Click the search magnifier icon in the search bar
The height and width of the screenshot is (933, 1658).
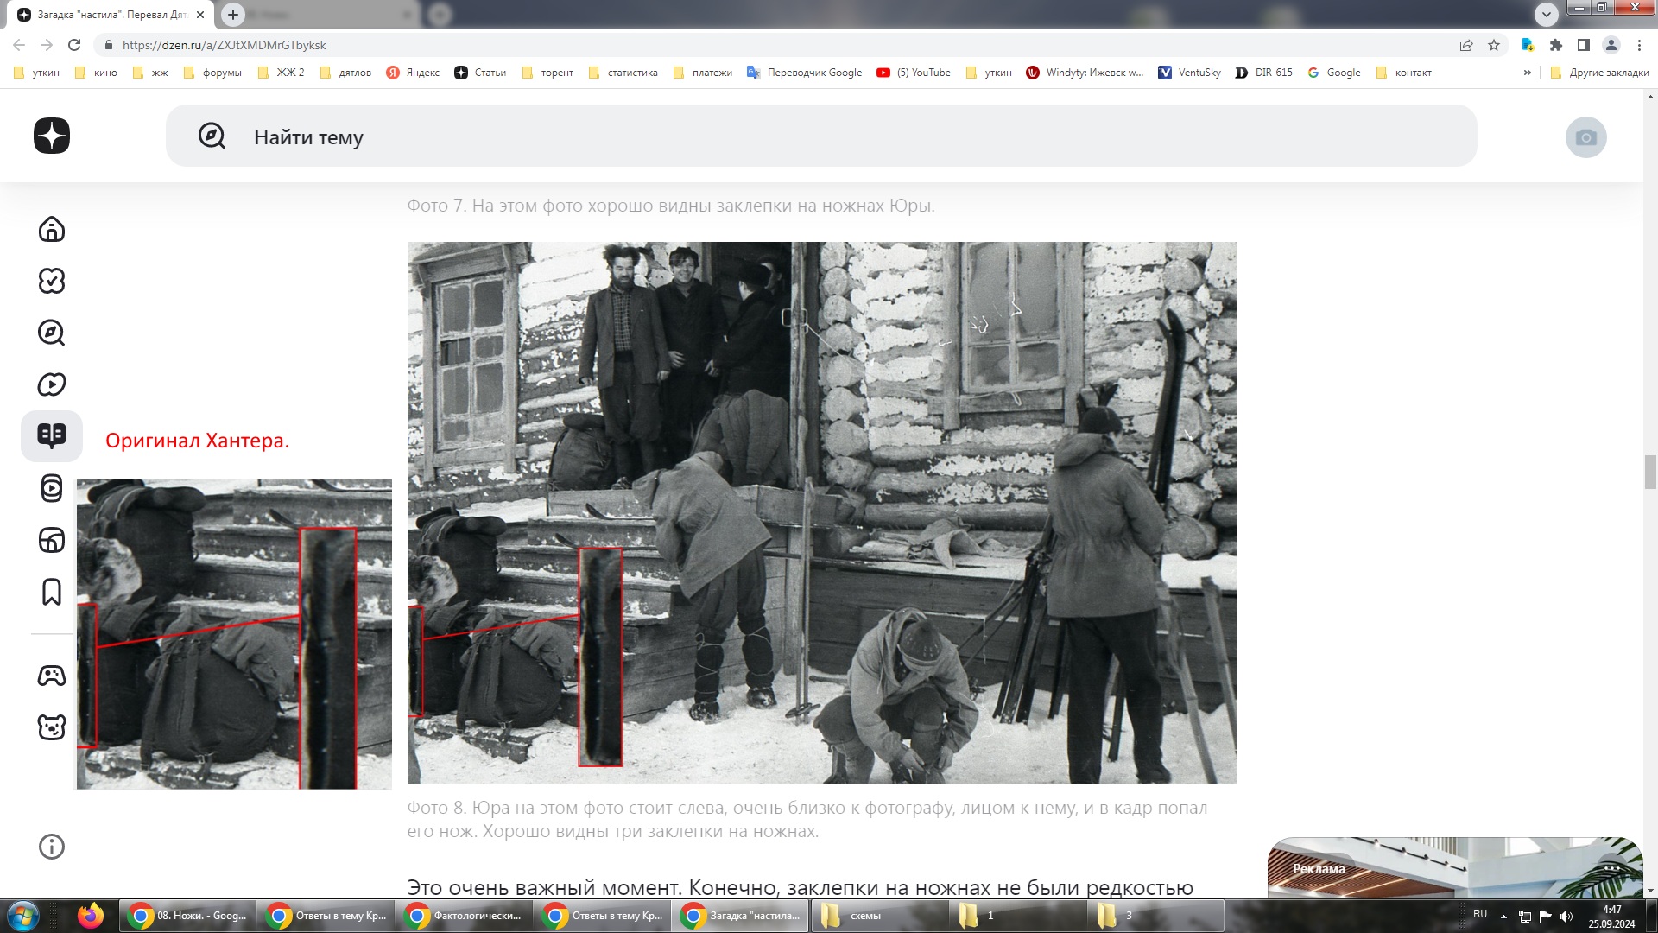(x=212, y=136)
